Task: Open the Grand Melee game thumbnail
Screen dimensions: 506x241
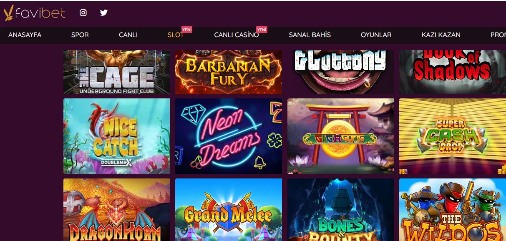Action: coord(229,210)
